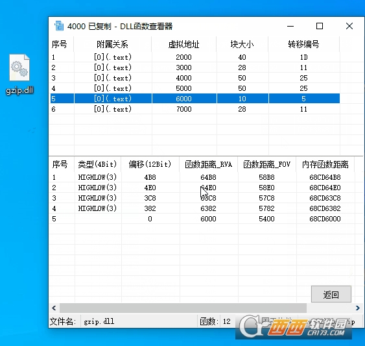Click the 内存函数距离 column header

(x=325, y=164)
